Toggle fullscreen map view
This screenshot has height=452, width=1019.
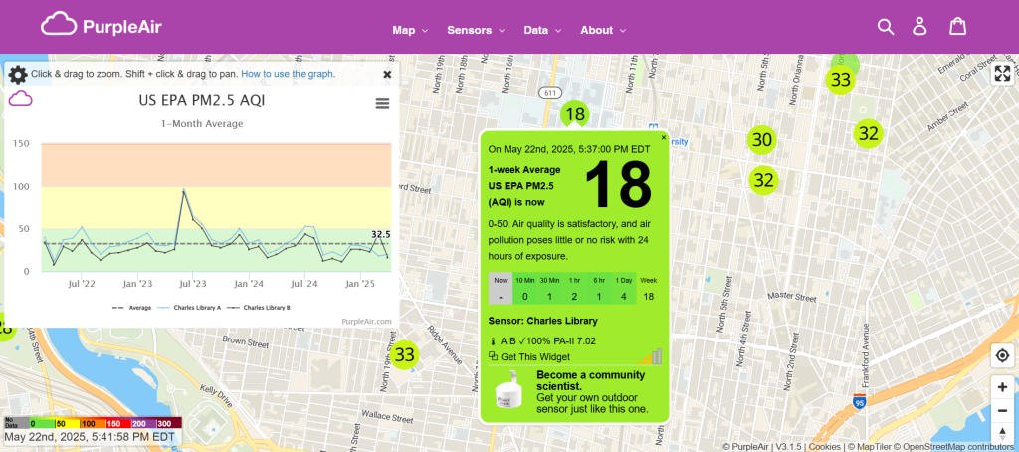tap(1003, 74)
